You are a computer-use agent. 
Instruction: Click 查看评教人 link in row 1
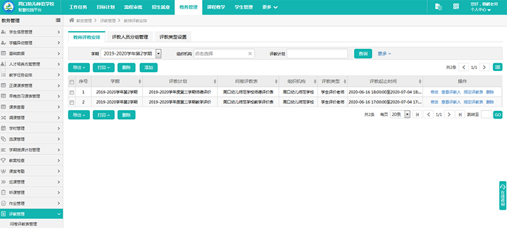tap(451, 92)
